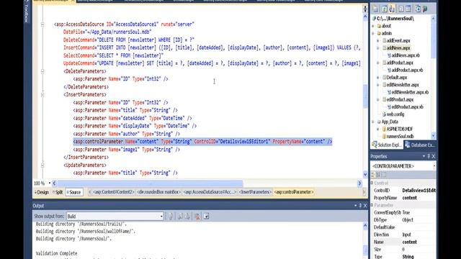Switch to Split view
Screen dimensions: 461x259
coord(58,192)
